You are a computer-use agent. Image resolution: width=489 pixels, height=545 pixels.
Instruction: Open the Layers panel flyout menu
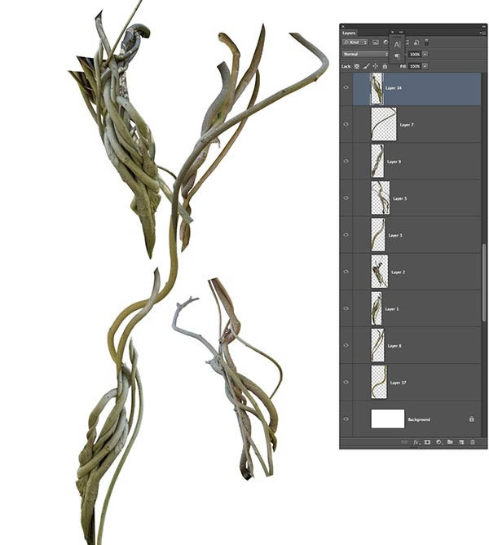[x=482, y=33]
